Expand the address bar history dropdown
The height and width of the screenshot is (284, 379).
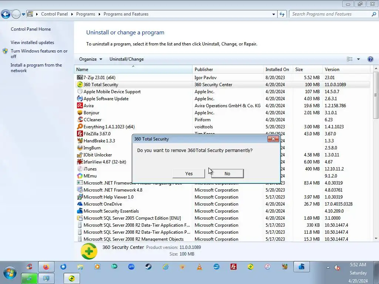(x=274, y=14)
